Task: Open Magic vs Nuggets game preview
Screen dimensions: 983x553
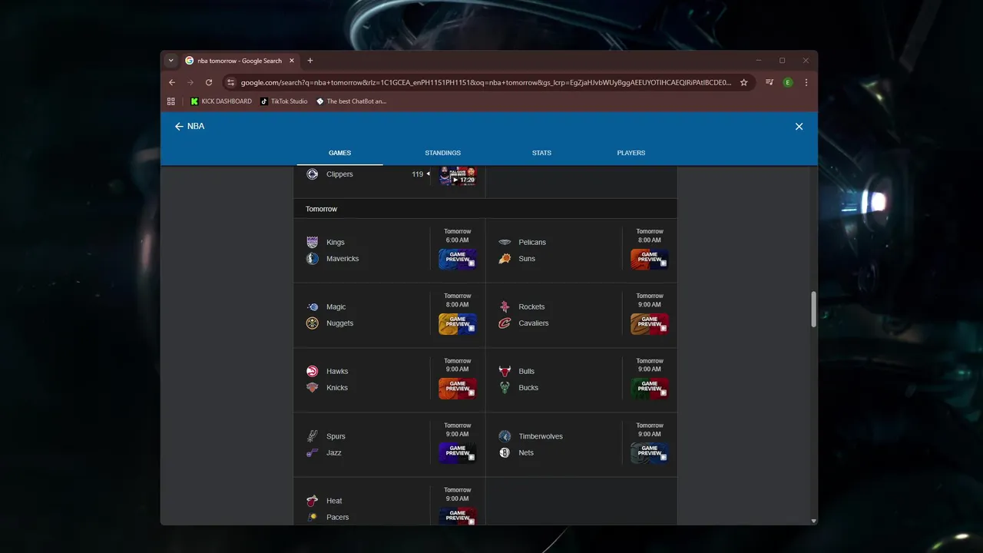Action: click(458, 323)
